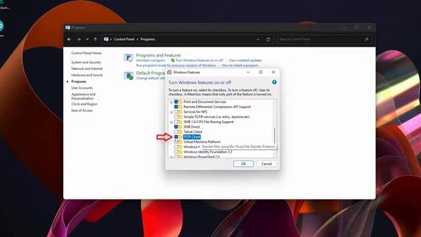Click Turn Windows features on or off link
This screenshot has height=237, width=421.
199,61
